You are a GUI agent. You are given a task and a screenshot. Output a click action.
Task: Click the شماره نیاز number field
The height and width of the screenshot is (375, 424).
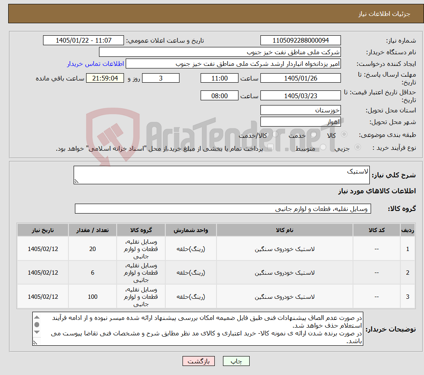coord(300,40)
